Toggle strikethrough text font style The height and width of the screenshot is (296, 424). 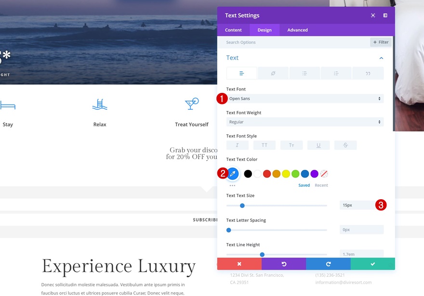345,145
